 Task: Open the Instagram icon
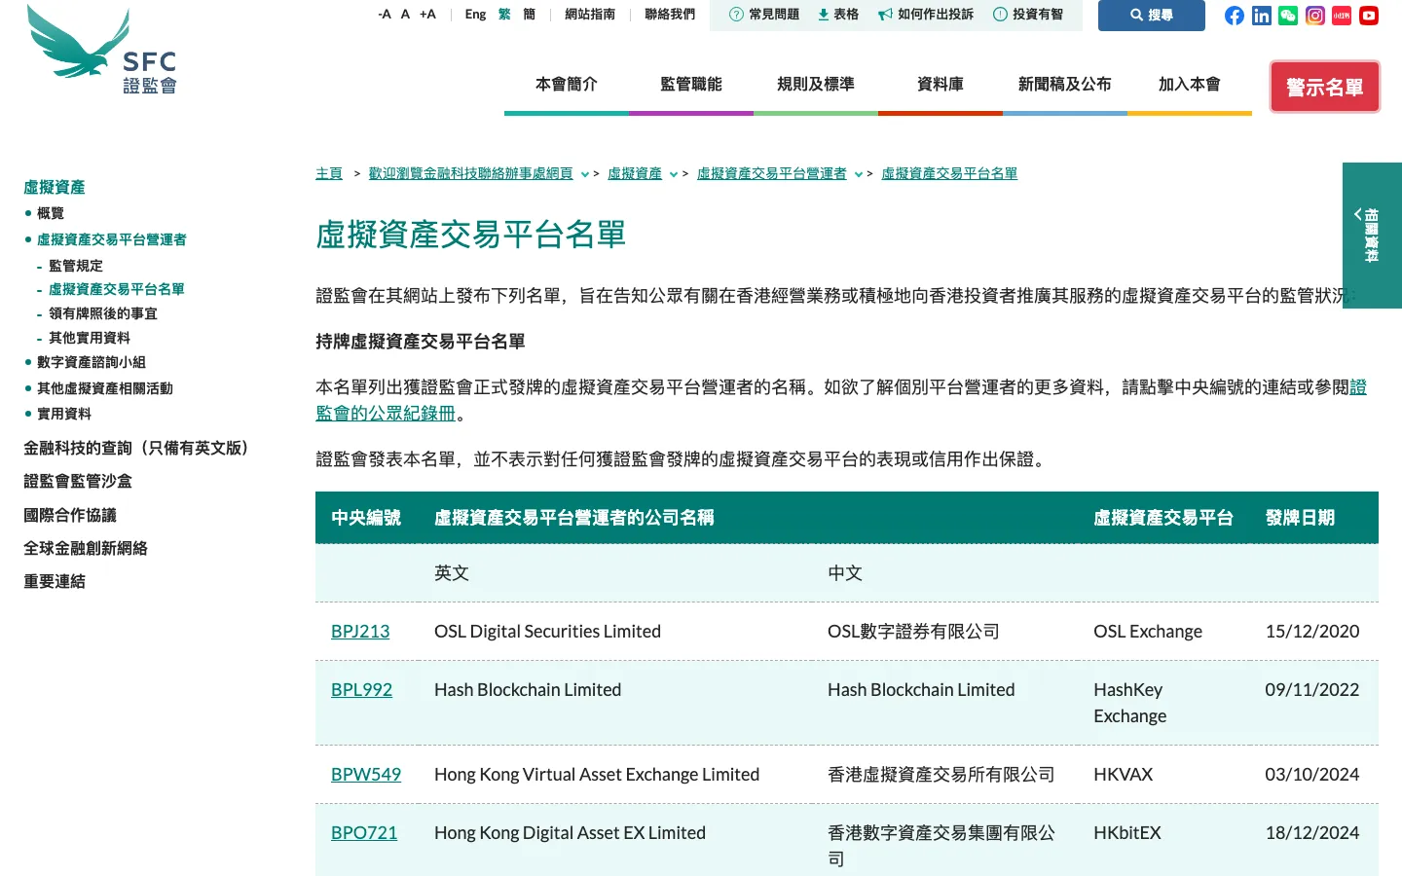[1314, 16]
